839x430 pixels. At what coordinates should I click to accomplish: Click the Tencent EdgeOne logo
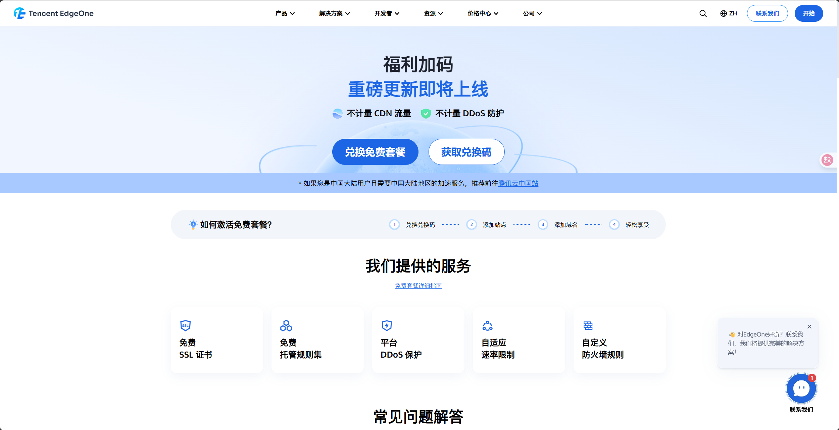coord(54,13)
